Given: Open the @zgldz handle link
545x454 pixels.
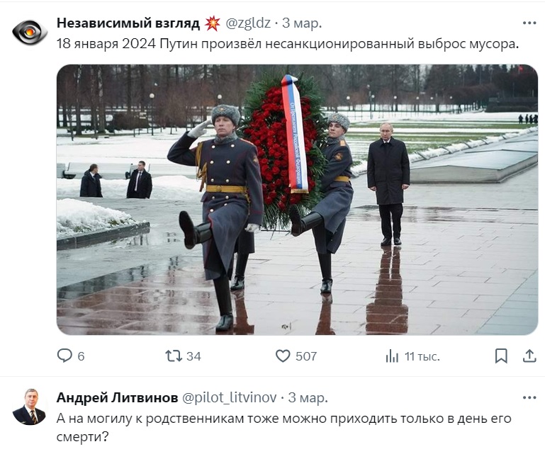Looking at the screenshot, I should 248,23.
